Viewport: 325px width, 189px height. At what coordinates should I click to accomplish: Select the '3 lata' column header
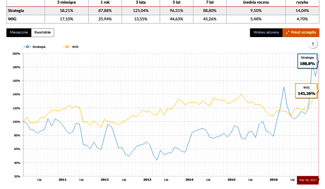coord(141,2)
